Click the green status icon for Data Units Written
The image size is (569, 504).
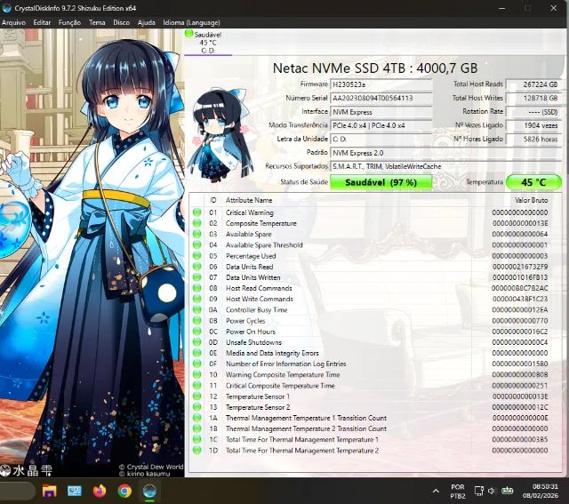[x=197, y=277]
